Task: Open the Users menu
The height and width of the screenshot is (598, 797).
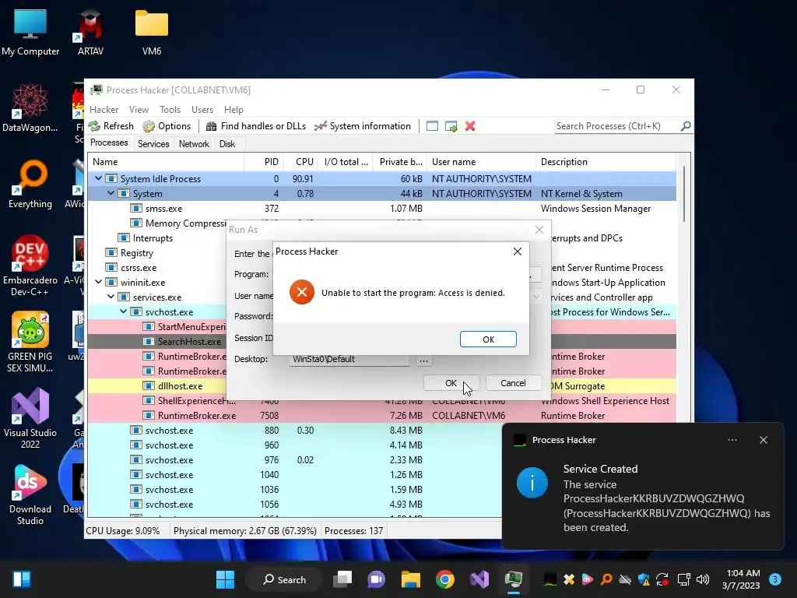Action: coord(202,109)
